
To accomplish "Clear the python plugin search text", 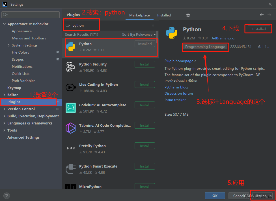I will (x=153, y=26).
